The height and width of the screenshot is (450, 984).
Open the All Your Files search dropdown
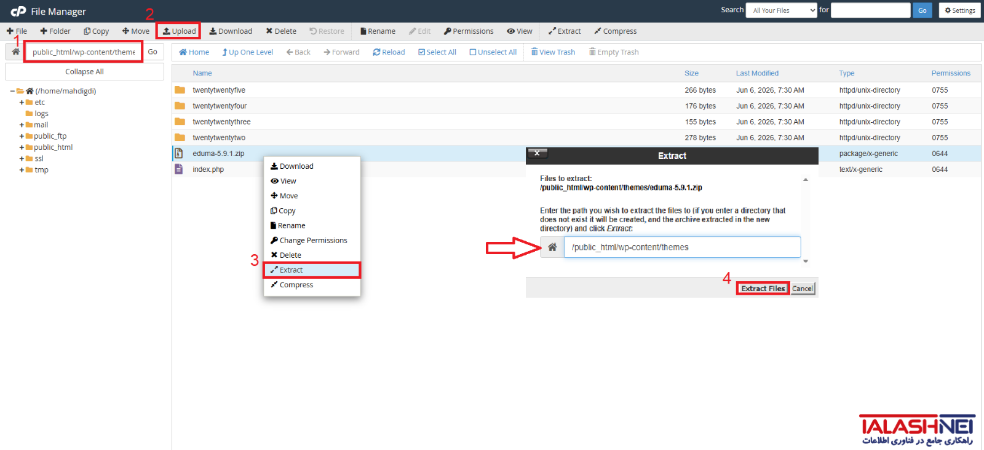click(781, 10)
